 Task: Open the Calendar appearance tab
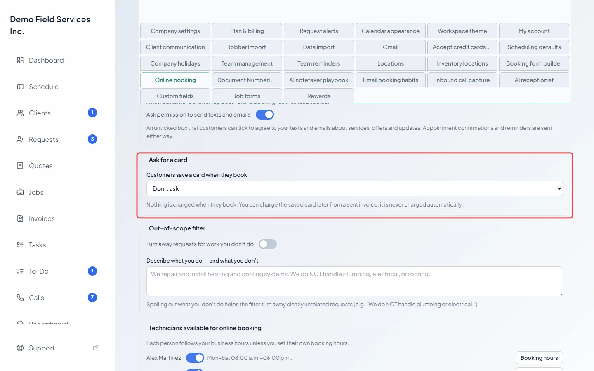click(x=391, y=31)
